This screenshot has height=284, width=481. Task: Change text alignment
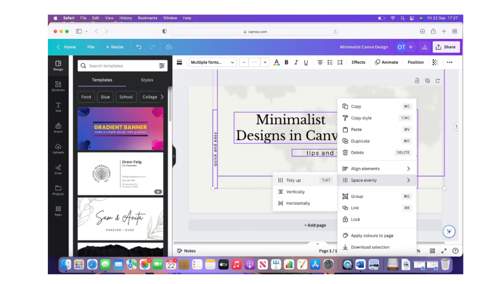click(320, 62)
